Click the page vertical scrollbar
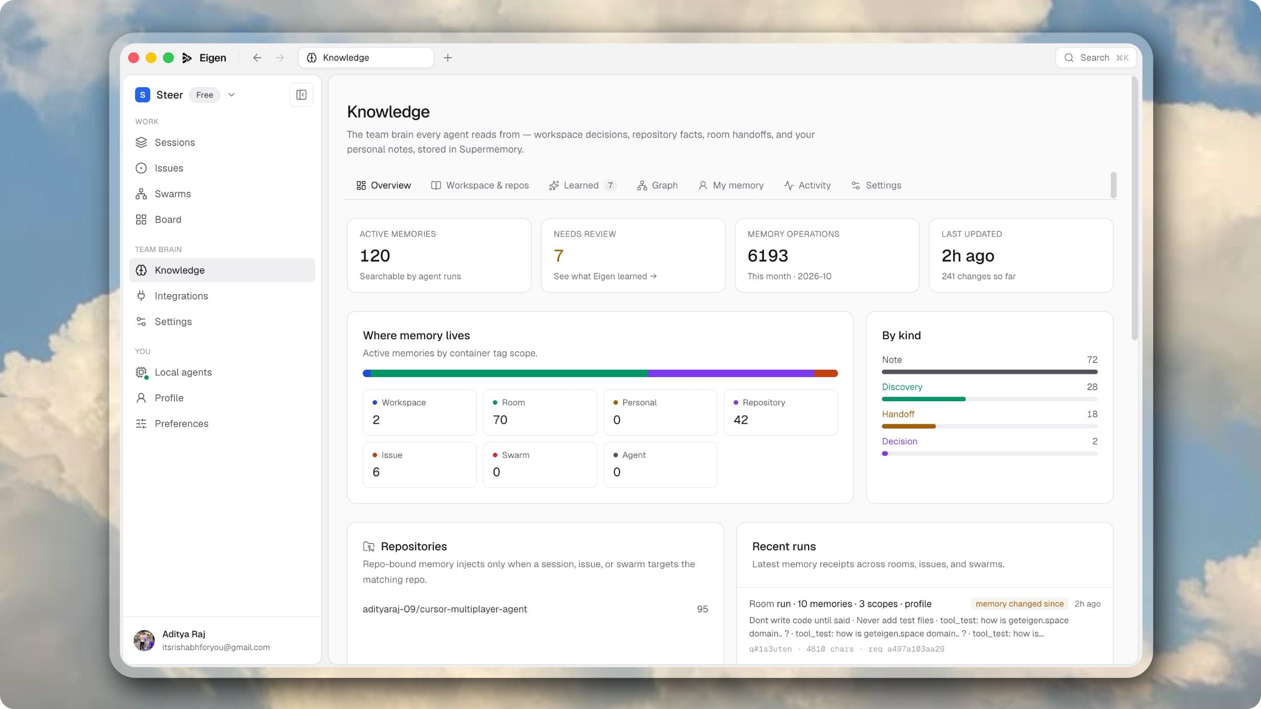Viewport: 1261px width, 709px height. [x=1135, y=208]
